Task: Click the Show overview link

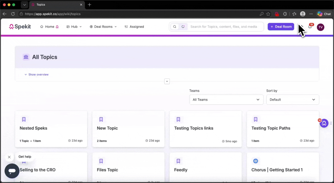Action: point(36,74)
